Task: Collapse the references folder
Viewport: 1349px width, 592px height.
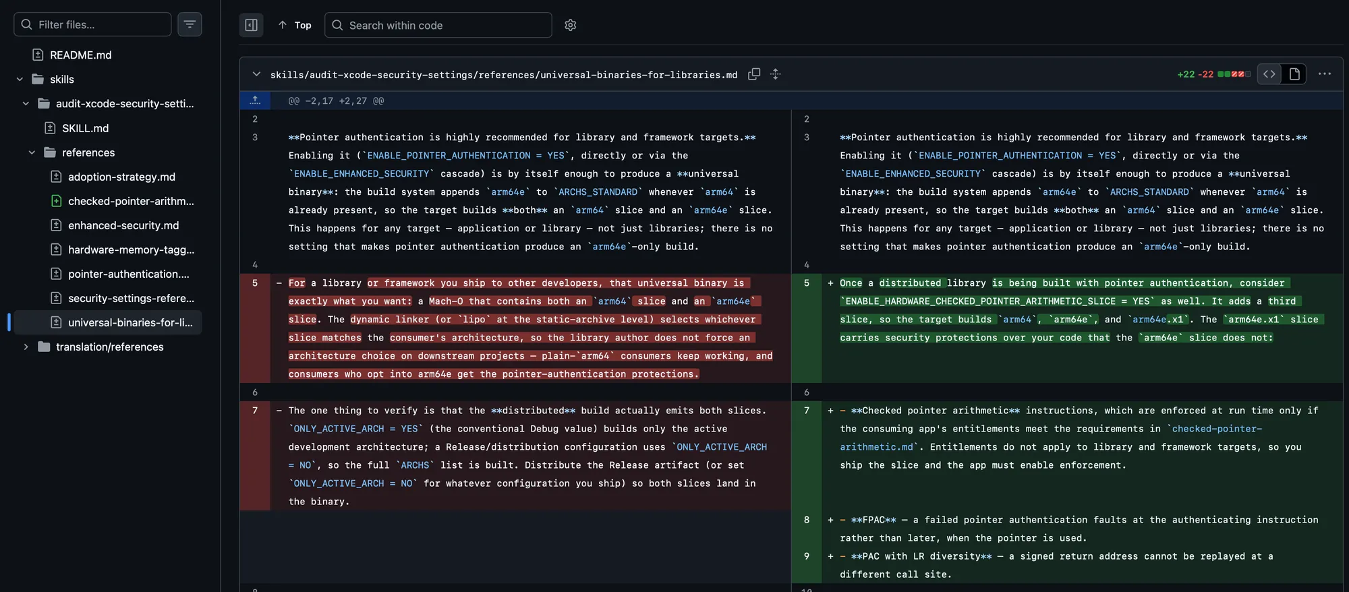Action: click(x=32, y=152)
